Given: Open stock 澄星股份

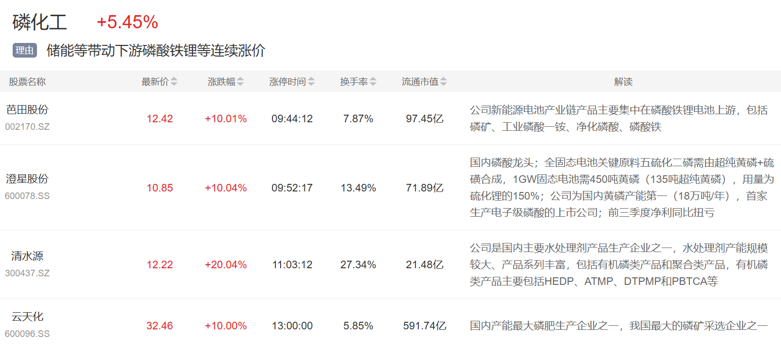Looking at the screenshot, I should click(x=27, y=179).
